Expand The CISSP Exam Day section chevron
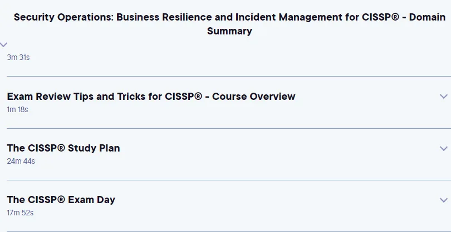This screenshot has width=451, height=232. 444,200
